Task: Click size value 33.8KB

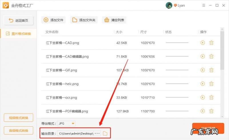Action: (122, 98)
